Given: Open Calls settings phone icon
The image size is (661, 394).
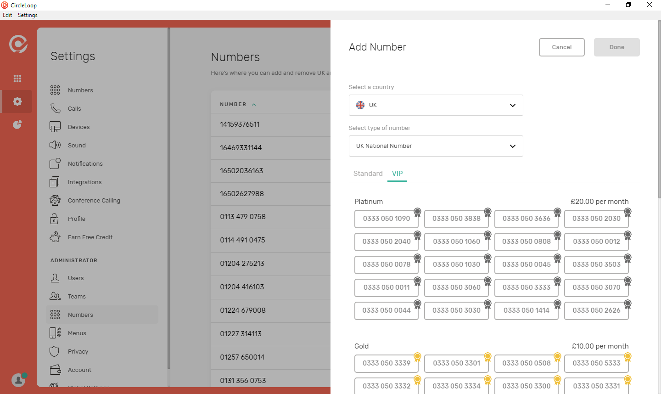Looking at the screenshot, I should point(55,109).
